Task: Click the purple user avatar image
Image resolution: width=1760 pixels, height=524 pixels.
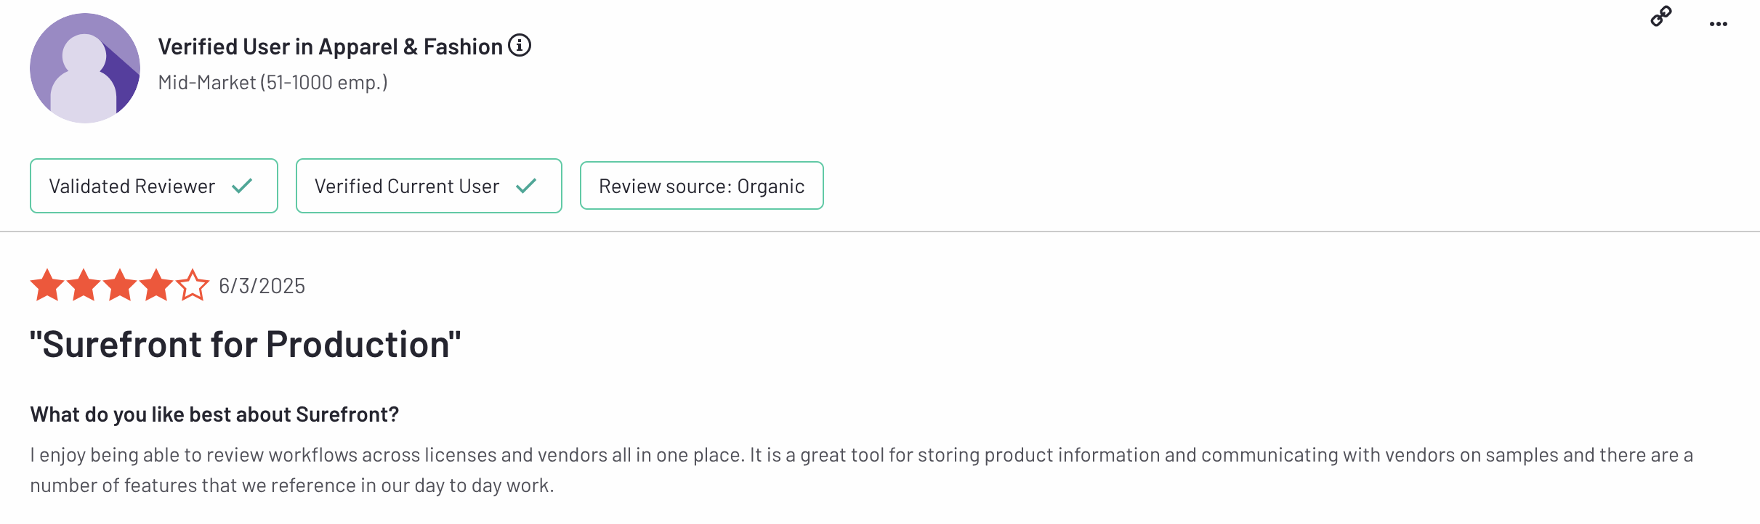Action: pyautogui.click(x=85, y=68)
